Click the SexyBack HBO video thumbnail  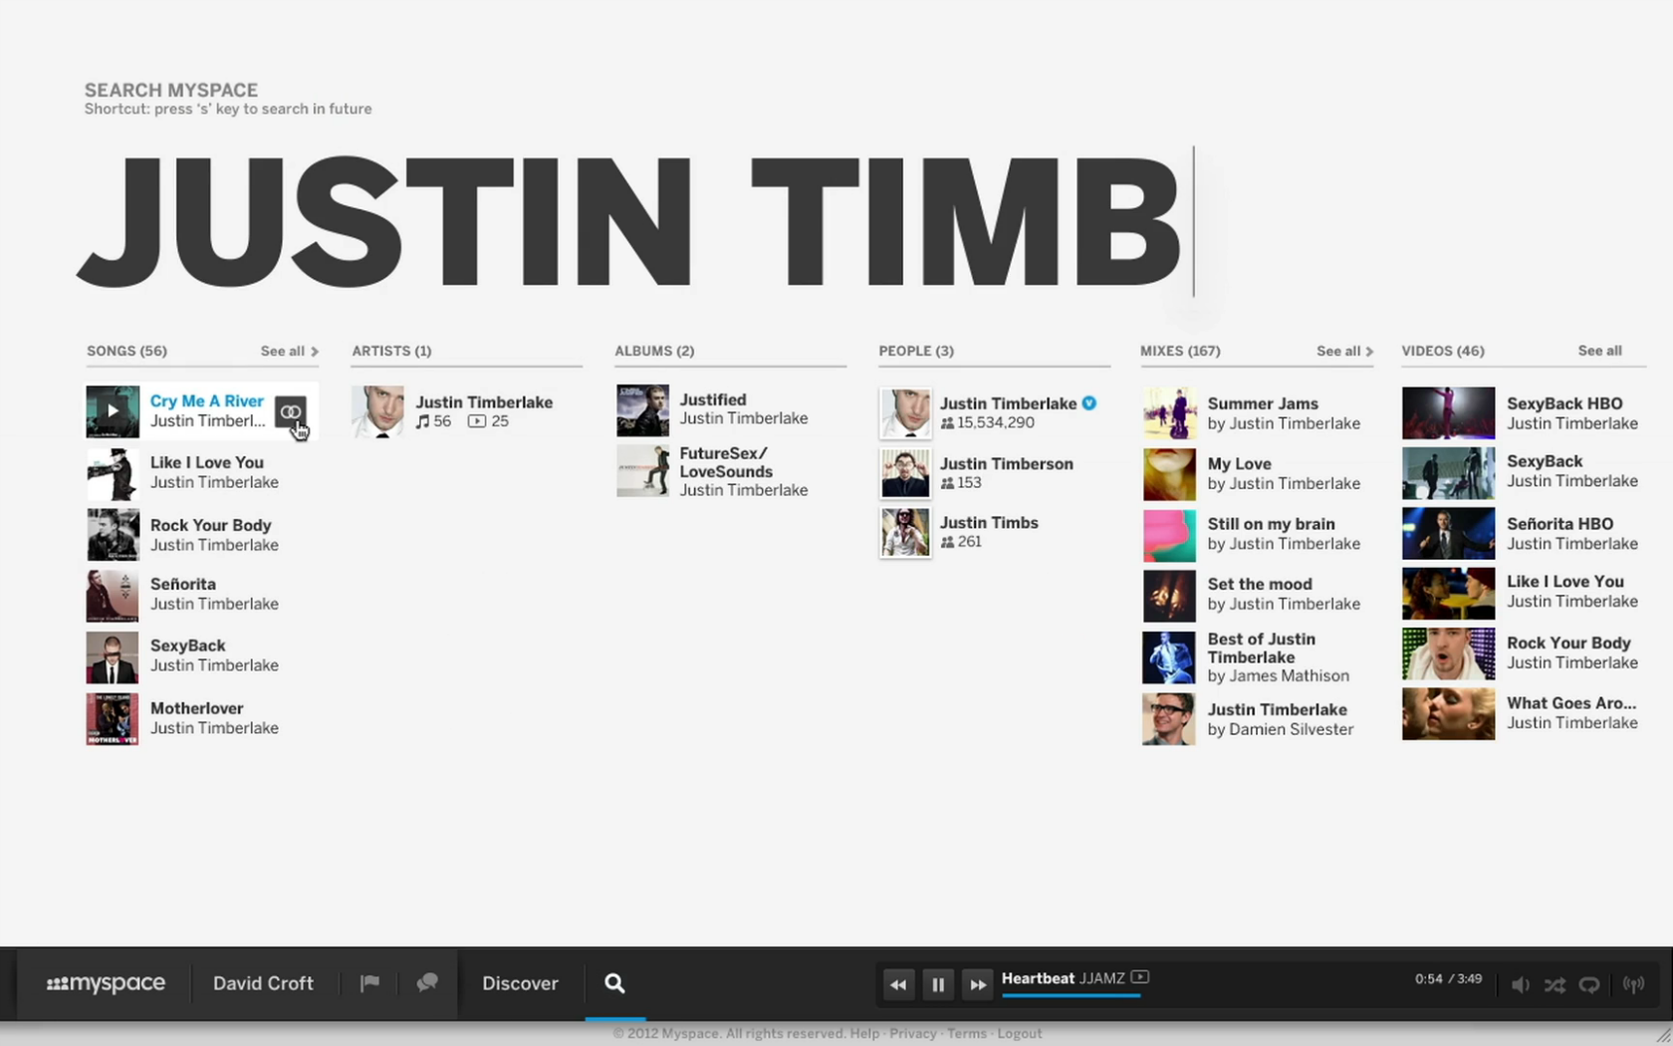tap(1449, 412)
